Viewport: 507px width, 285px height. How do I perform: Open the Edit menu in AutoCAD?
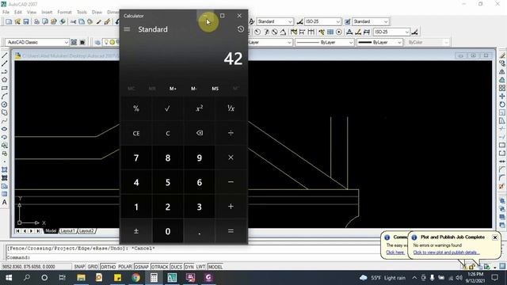click(x=18, y=12)
